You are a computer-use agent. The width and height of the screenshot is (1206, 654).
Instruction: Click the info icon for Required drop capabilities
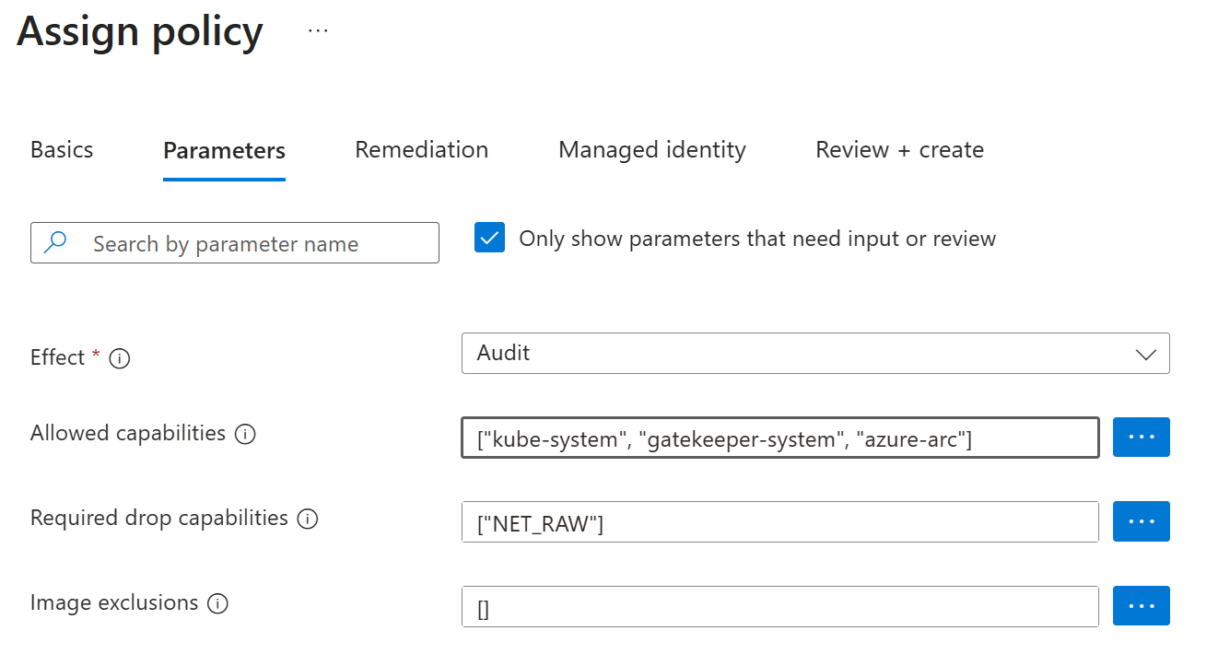(x=310, y=519)
